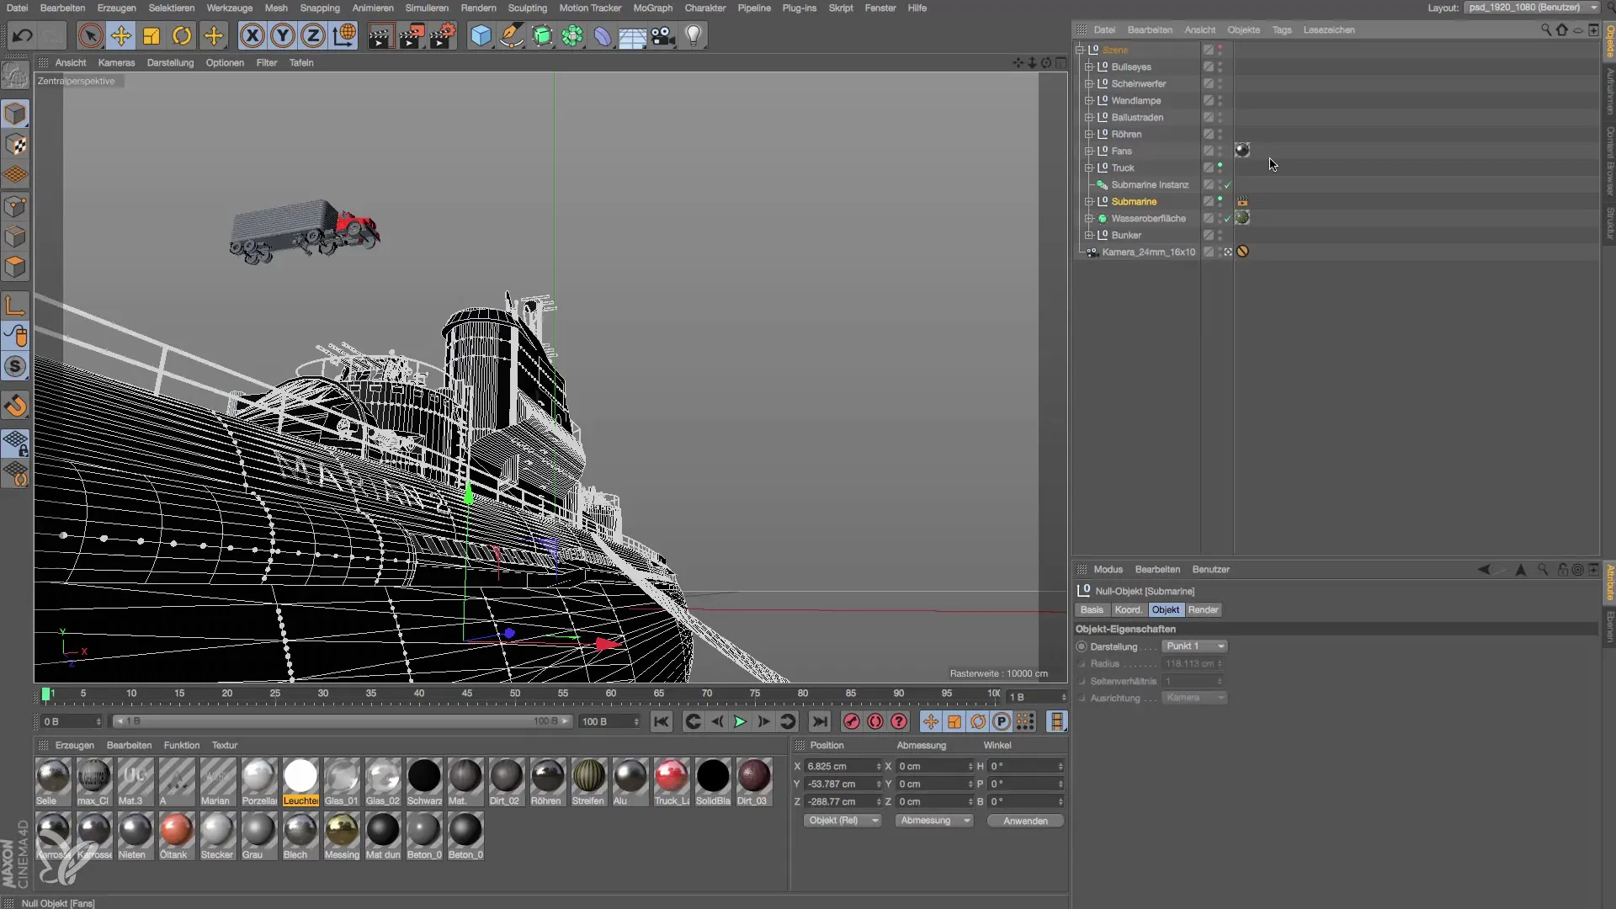Select the Messing material swatch
This screenshot has height=909, width=1616.
click(x=342, y=836)
